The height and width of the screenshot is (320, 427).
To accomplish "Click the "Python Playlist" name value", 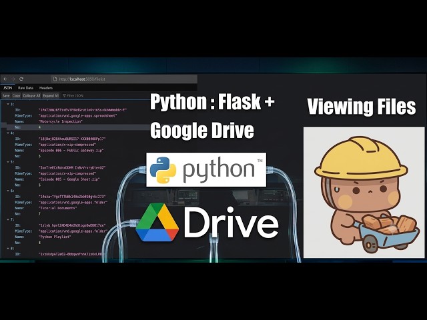I will pos(55,237).
